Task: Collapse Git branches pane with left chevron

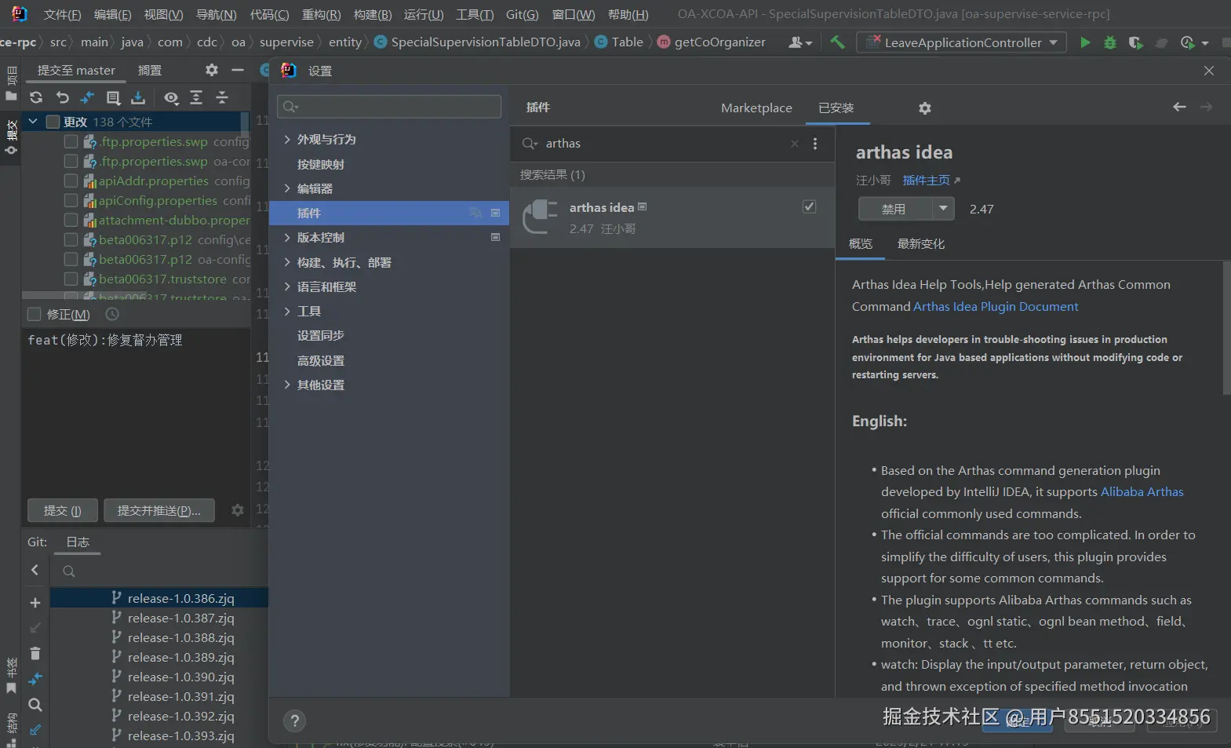Action: 35,570
